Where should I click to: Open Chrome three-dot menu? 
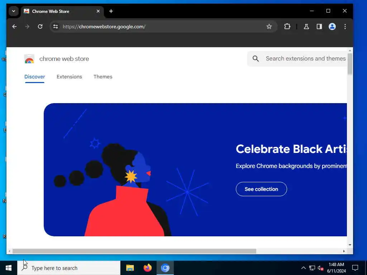(x=345, y=26)
